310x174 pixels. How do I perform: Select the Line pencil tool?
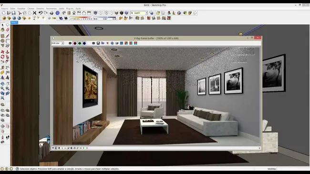7,36
